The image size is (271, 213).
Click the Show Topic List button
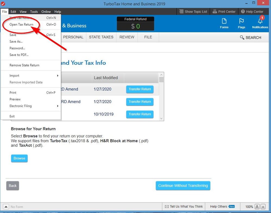pyautogui.click(x=193, y=12)
